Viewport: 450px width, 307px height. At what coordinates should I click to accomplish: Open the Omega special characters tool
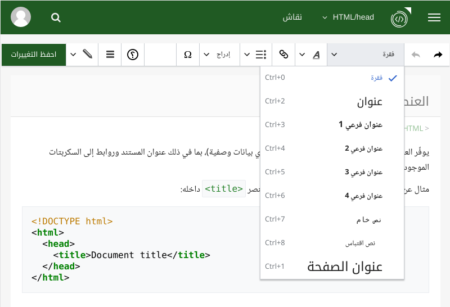click(188, 55)
